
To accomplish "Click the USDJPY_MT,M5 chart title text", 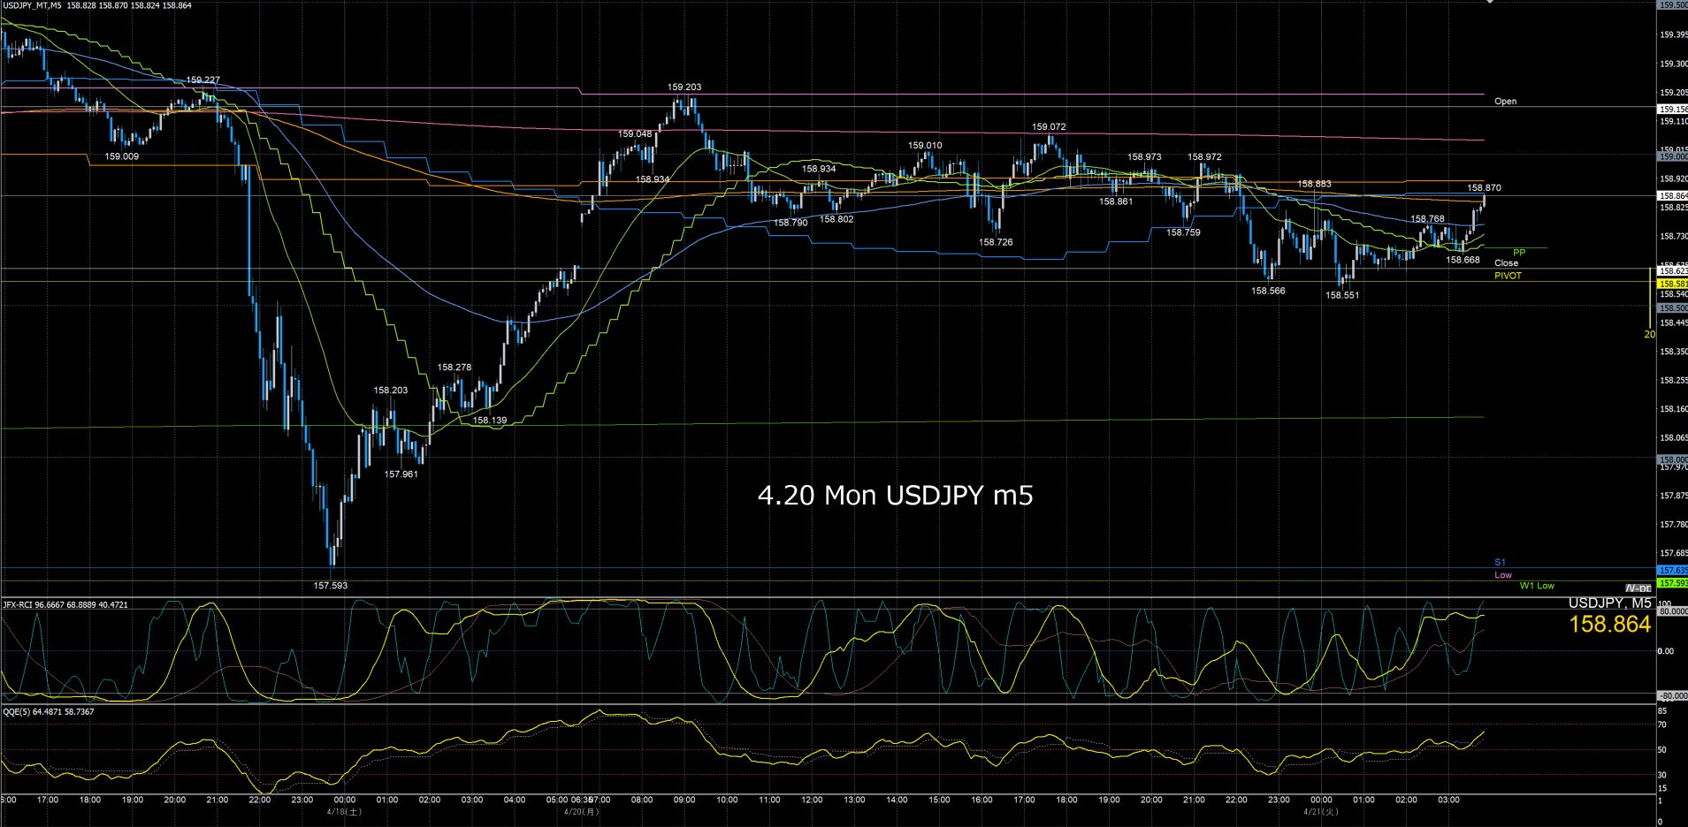I will (32, 5).
